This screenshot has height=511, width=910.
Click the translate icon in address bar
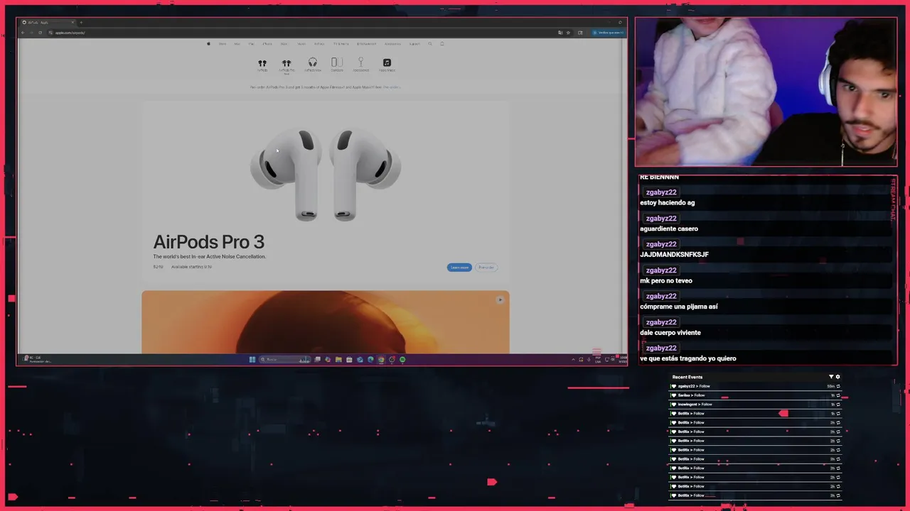(x=560, y=33)
